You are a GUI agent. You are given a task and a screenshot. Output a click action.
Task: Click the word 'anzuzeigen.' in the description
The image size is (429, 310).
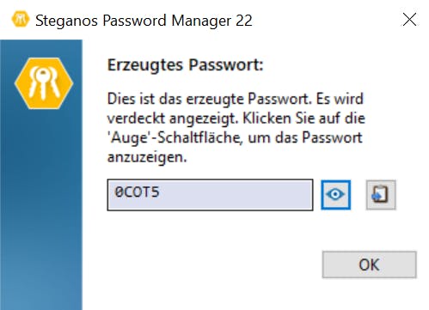[x=147, y=157]
